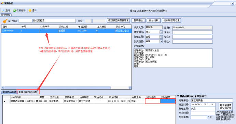
Task: Click the 收货人员 field showing 管理员
Action: (x=154, y=27)
